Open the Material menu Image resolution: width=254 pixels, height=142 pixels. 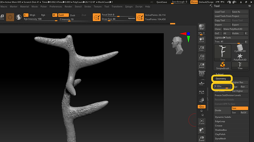[x=24, y=7]
